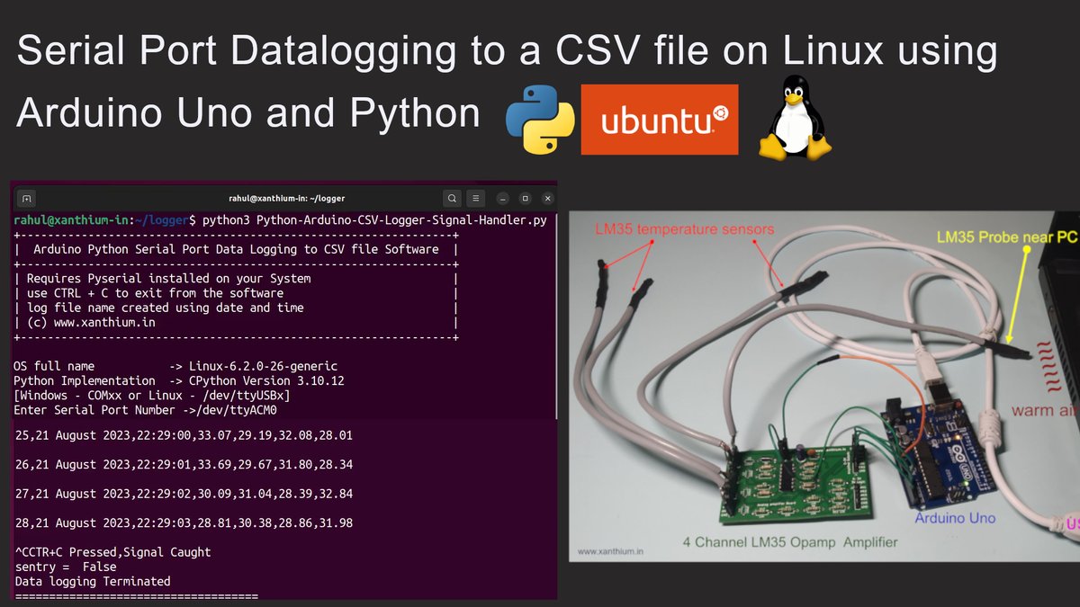Screen dimensions: 1080x607
Task: Minimize the terminal window
Action: (x=502, y=198)
